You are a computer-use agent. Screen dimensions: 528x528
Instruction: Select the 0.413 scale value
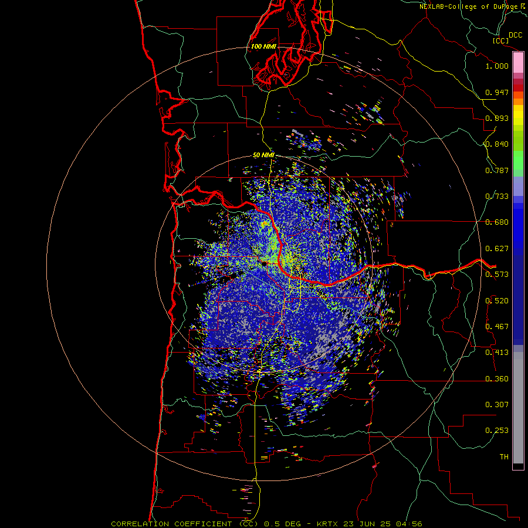coord(497,353)
